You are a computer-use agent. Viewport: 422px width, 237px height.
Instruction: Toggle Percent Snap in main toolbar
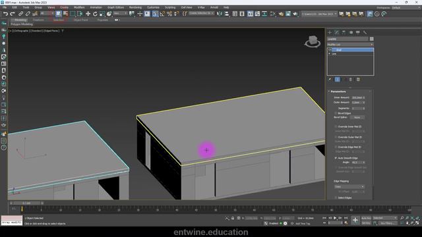(169, 14)
